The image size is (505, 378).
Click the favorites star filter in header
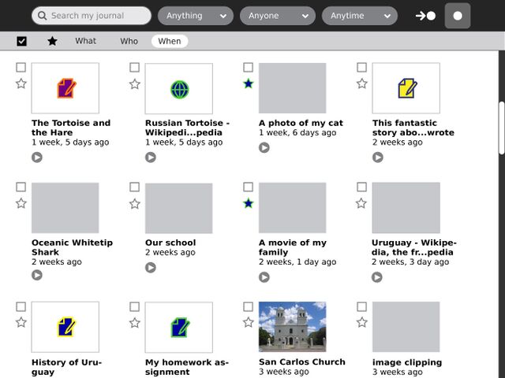52,41
